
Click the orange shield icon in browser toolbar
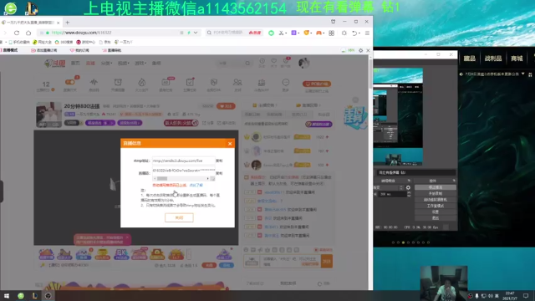(306, 33)
